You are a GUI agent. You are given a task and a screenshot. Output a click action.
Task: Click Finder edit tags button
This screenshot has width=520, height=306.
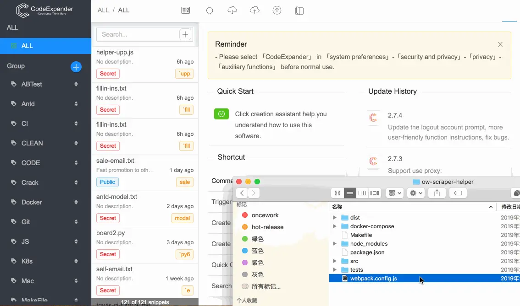tap(458, 193)
